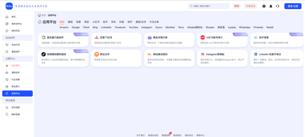Open the 晓语台动态 footer link
The height and width of the screenshot is (137, 305).
[x=153, y=135]
